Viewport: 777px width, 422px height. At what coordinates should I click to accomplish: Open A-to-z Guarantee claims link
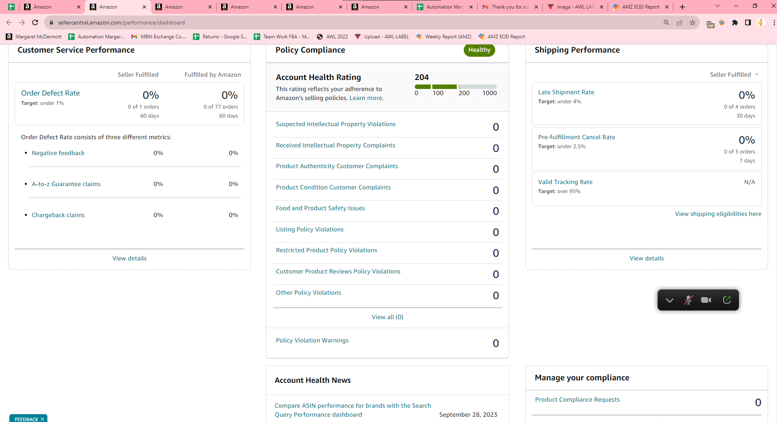tap(66, 184)
